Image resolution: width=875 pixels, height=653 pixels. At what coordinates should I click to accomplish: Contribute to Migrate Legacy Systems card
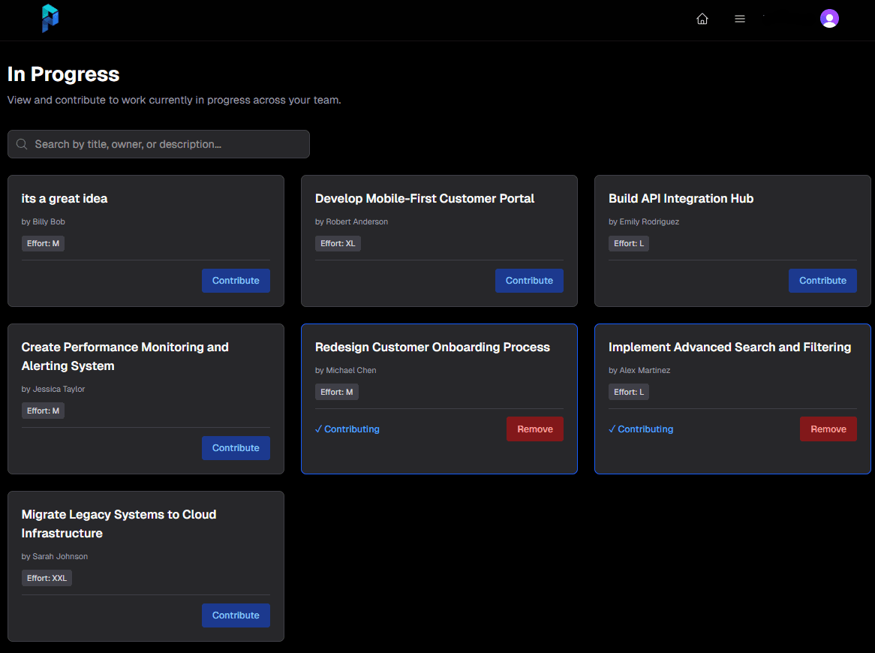pos(236,615)
